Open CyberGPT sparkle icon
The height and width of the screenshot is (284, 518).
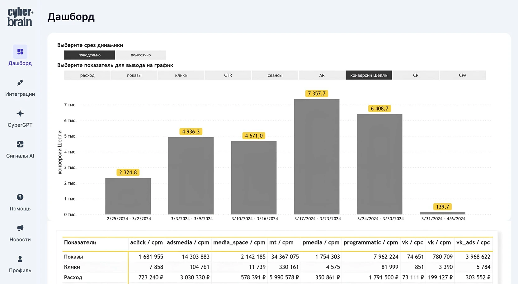coord(20,114)
